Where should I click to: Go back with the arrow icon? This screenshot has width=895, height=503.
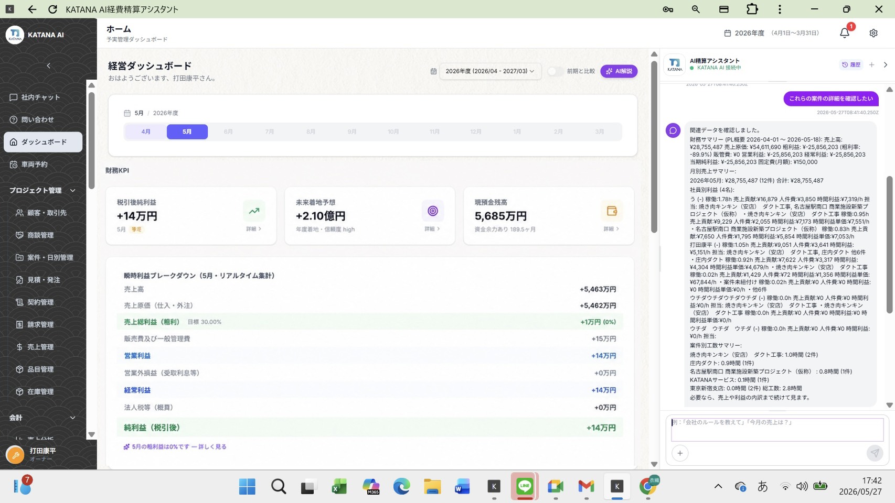(x=32, y=9)
